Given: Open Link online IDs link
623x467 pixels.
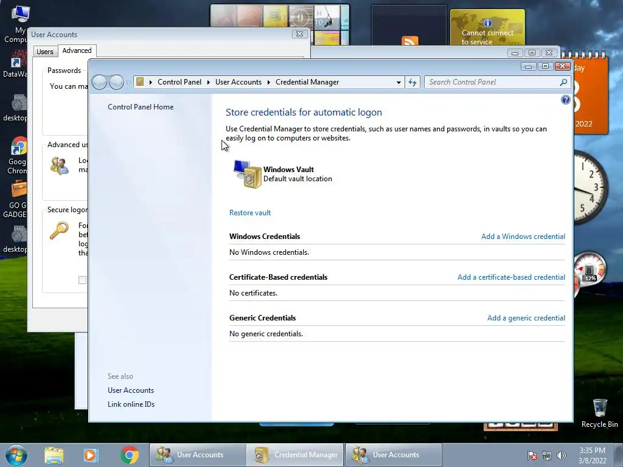Looking at the screenshot, I should [x=131, y=404].
